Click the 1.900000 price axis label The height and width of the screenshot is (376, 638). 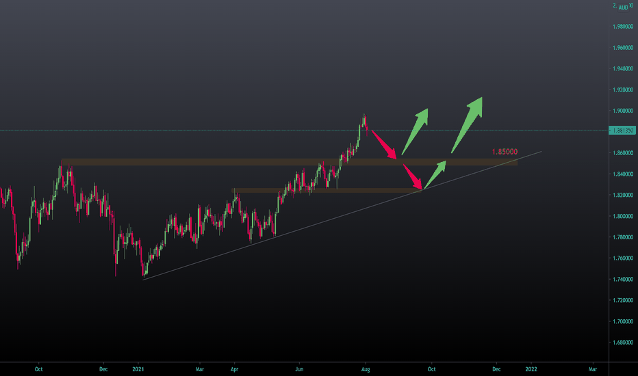click(x=623, y=111)
